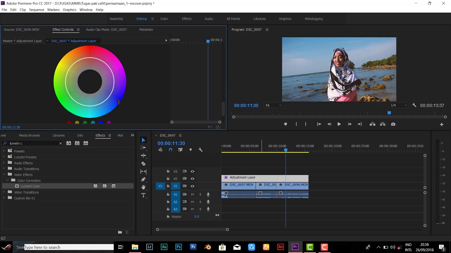This screenshot has height=253, width=451.
Task: Click the Export Frame camera icon
Action: pos(393,124)
